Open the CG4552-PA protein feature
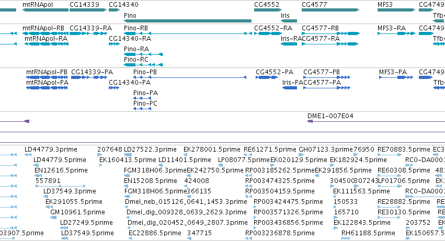Image resolution: width=445 pixels, height=241 pixels. (275, 72)
